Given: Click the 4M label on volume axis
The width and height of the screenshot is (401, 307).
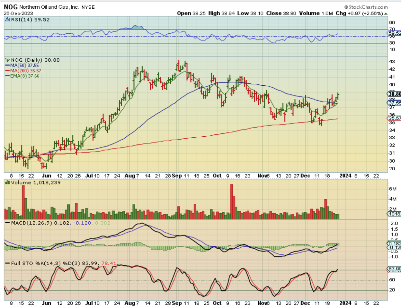Looking at the screenshot, I should 393,199.
